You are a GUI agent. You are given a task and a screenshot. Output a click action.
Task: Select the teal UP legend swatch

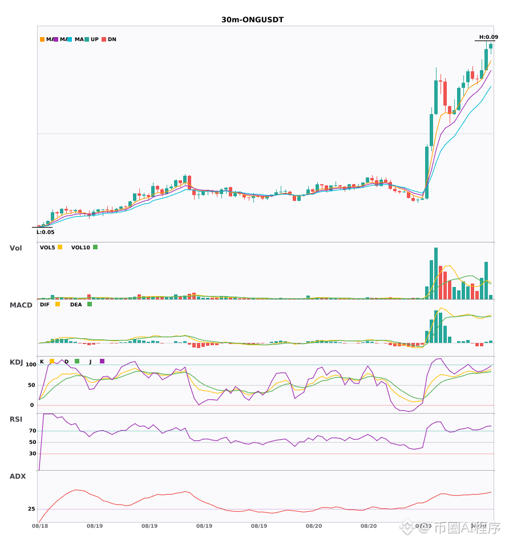[x=87, y=39]
